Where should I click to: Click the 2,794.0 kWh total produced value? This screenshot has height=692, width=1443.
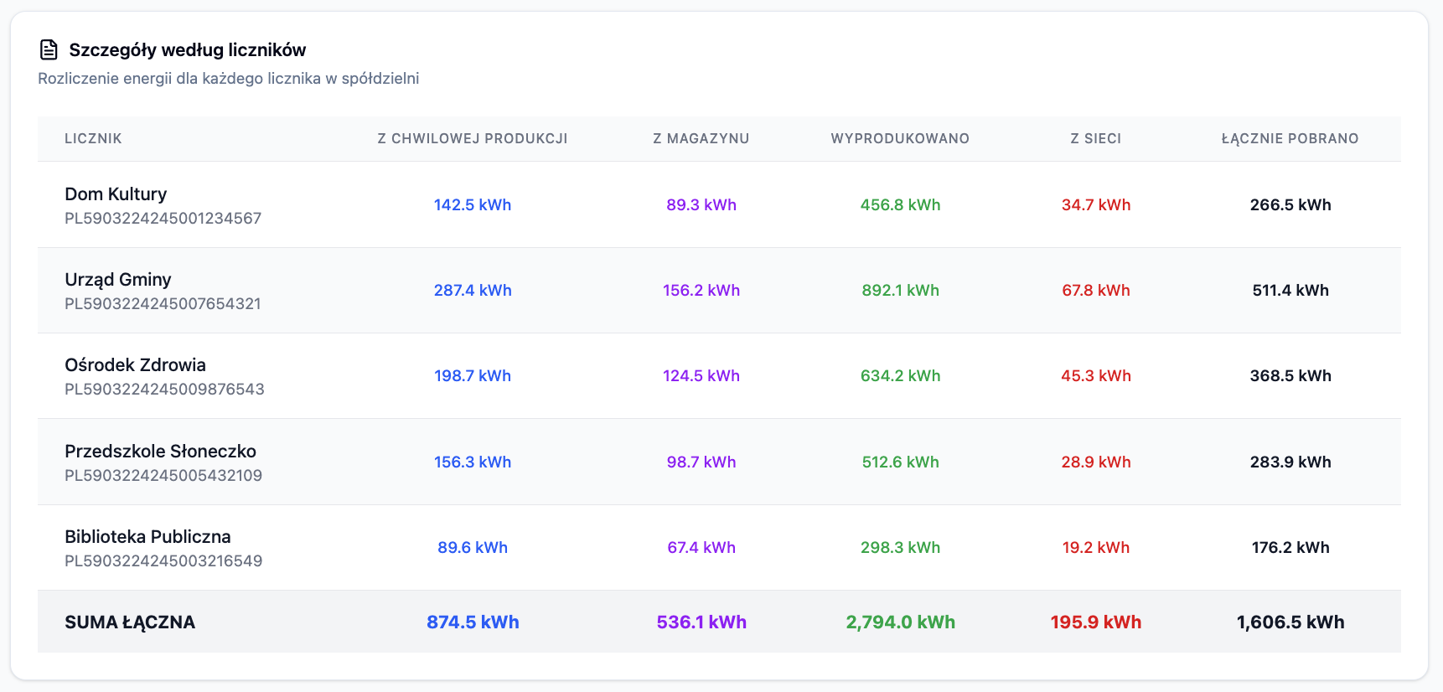click(x=900, y=622)
